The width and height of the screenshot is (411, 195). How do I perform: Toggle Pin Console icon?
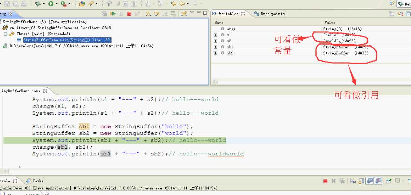(x=389, y=181)
